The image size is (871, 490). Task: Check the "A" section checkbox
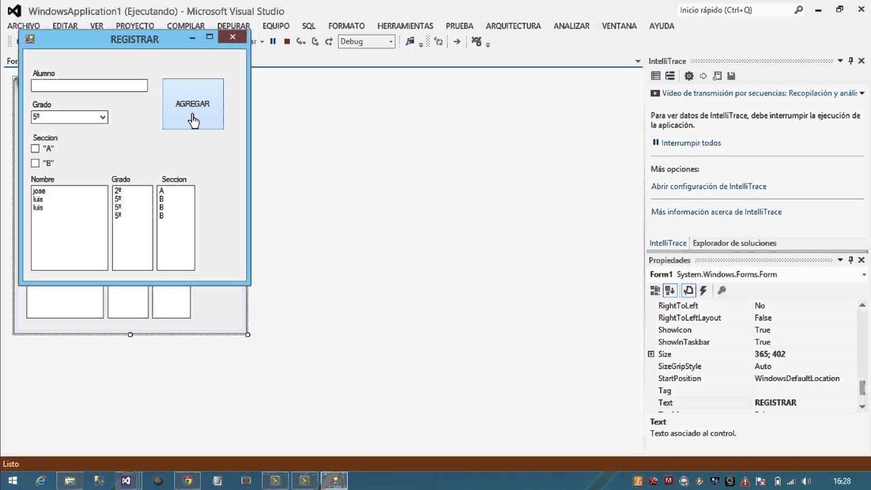[x=35, y=148]
